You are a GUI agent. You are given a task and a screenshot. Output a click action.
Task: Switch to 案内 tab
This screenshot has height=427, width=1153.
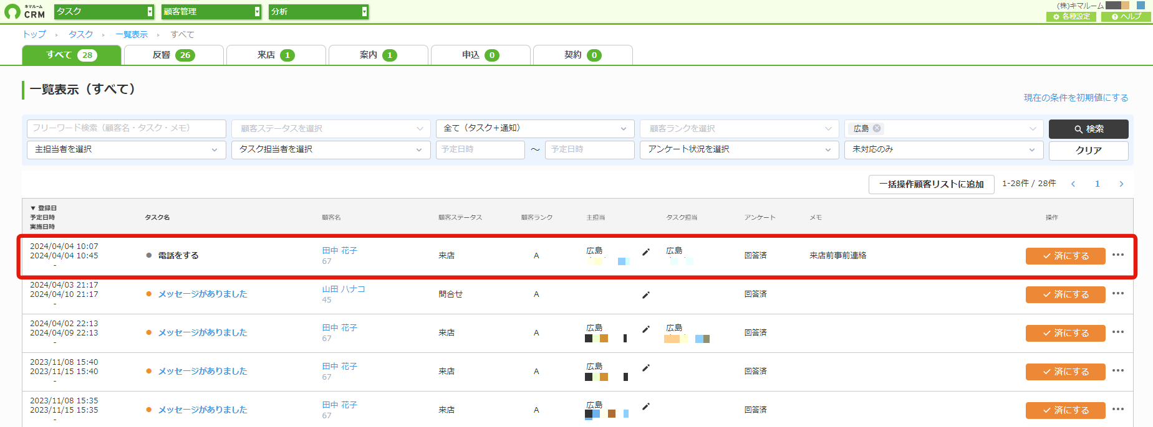pos(379,55)
